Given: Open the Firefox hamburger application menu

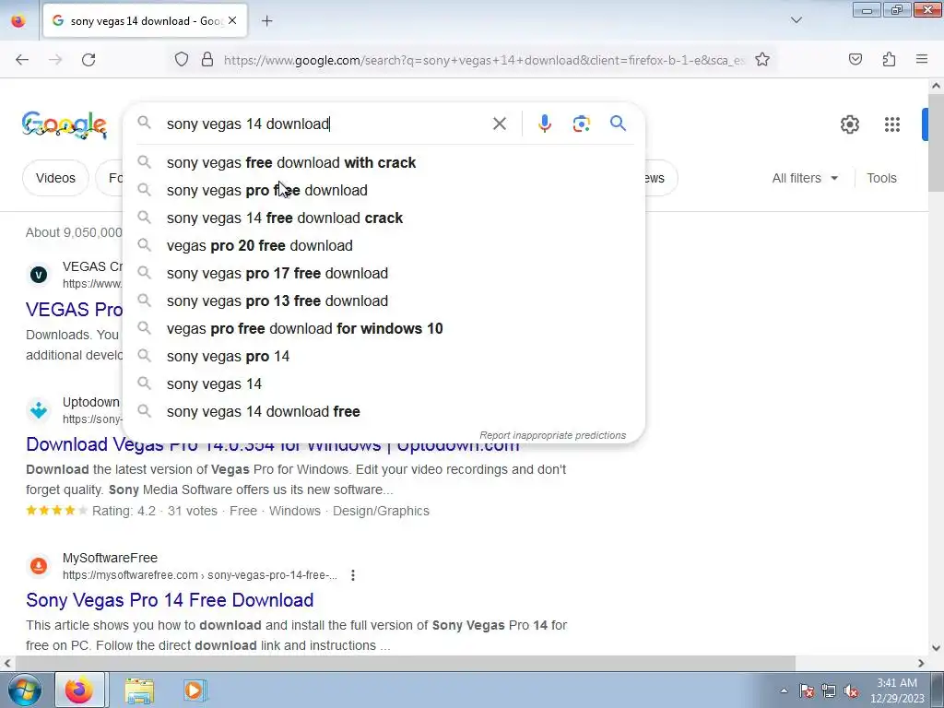Looking at the screenshot, I should click(922, 60).
